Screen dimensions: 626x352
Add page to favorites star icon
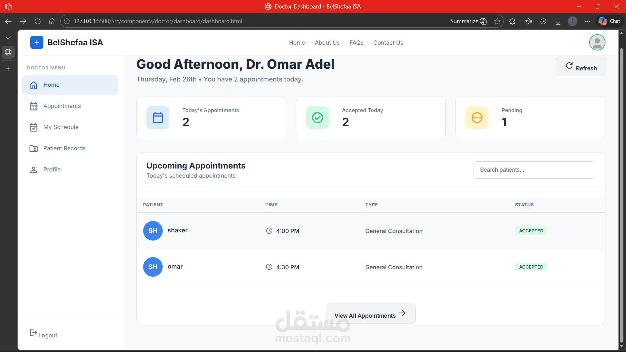tap(497, 21)
